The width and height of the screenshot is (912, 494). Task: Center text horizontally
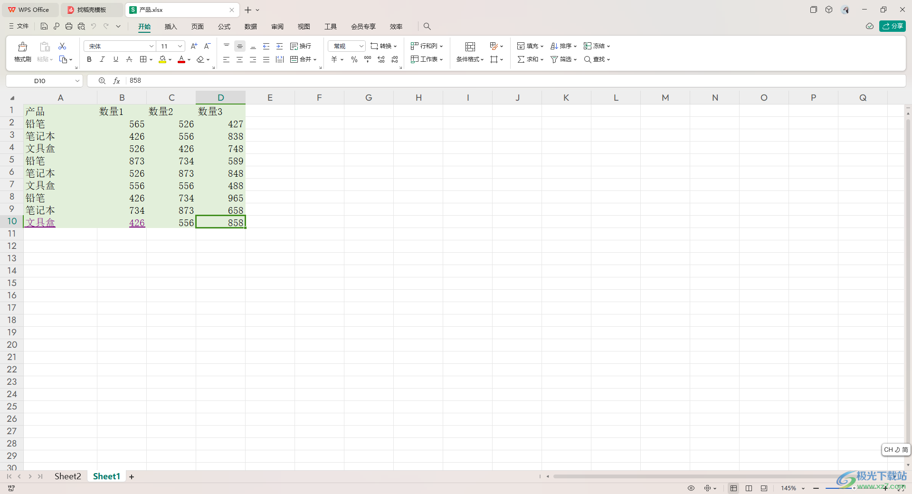(240, 59)
